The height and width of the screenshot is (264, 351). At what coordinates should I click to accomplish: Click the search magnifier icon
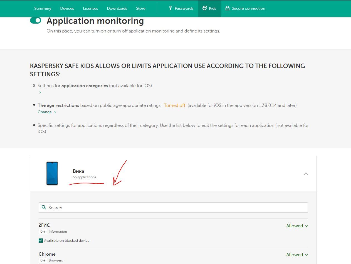[44, 207]
